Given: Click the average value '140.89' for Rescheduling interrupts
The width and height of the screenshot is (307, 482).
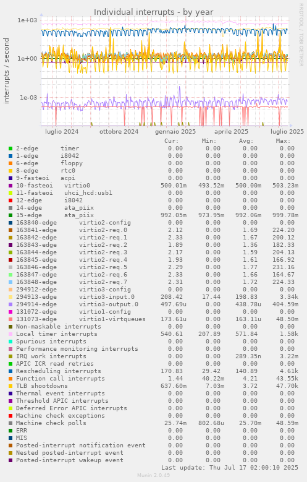Looking at the screenshot, I should (246, 371).
